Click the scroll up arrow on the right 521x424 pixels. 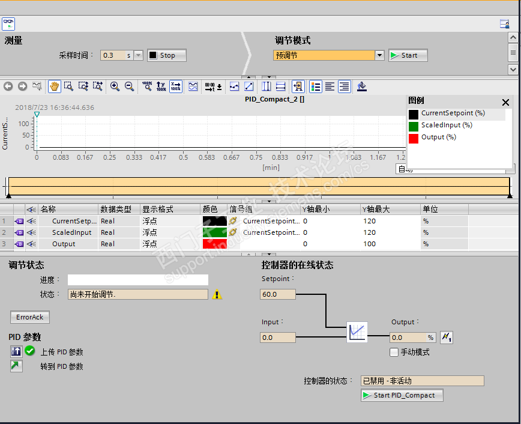click(x=513, y=38)
